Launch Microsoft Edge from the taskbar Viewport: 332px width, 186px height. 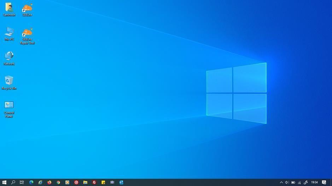31,182
